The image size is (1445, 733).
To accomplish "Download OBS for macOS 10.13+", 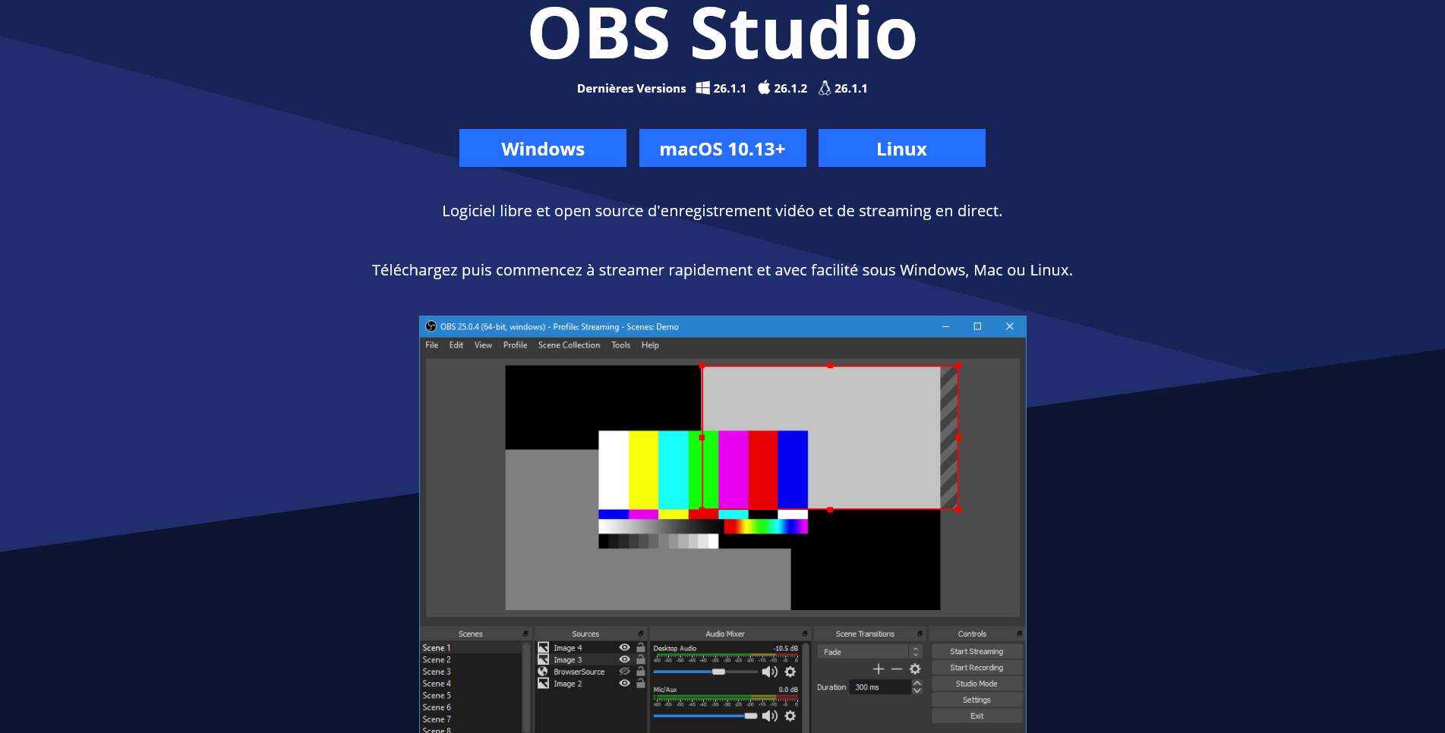I will [x=723, y=148].
